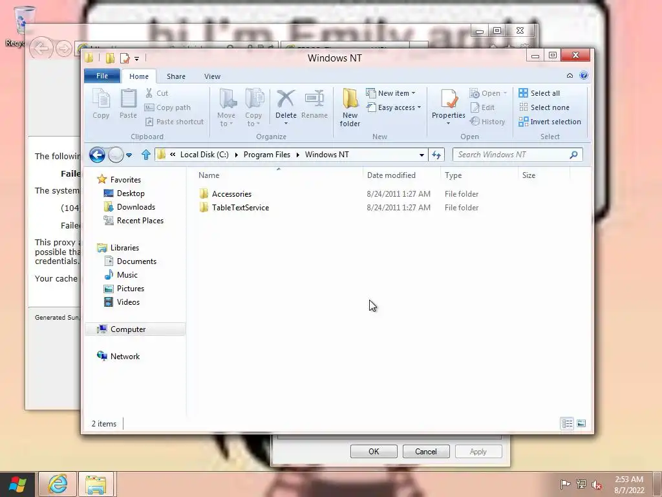Screen dimensions: 662x497
Task: Click the Copy icon in Clipboard group
Action: click(101, 104)
